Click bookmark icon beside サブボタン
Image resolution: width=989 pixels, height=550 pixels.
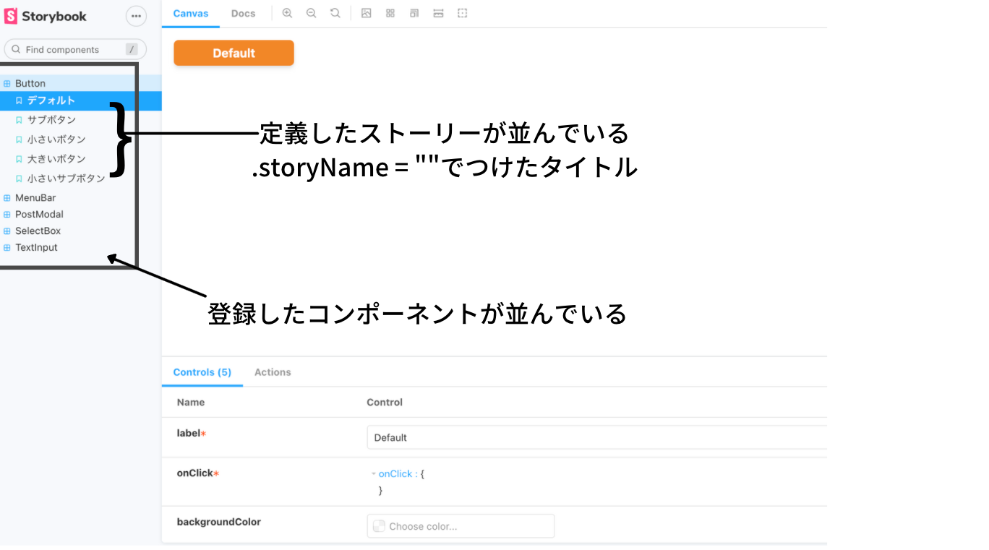[20, 120]
